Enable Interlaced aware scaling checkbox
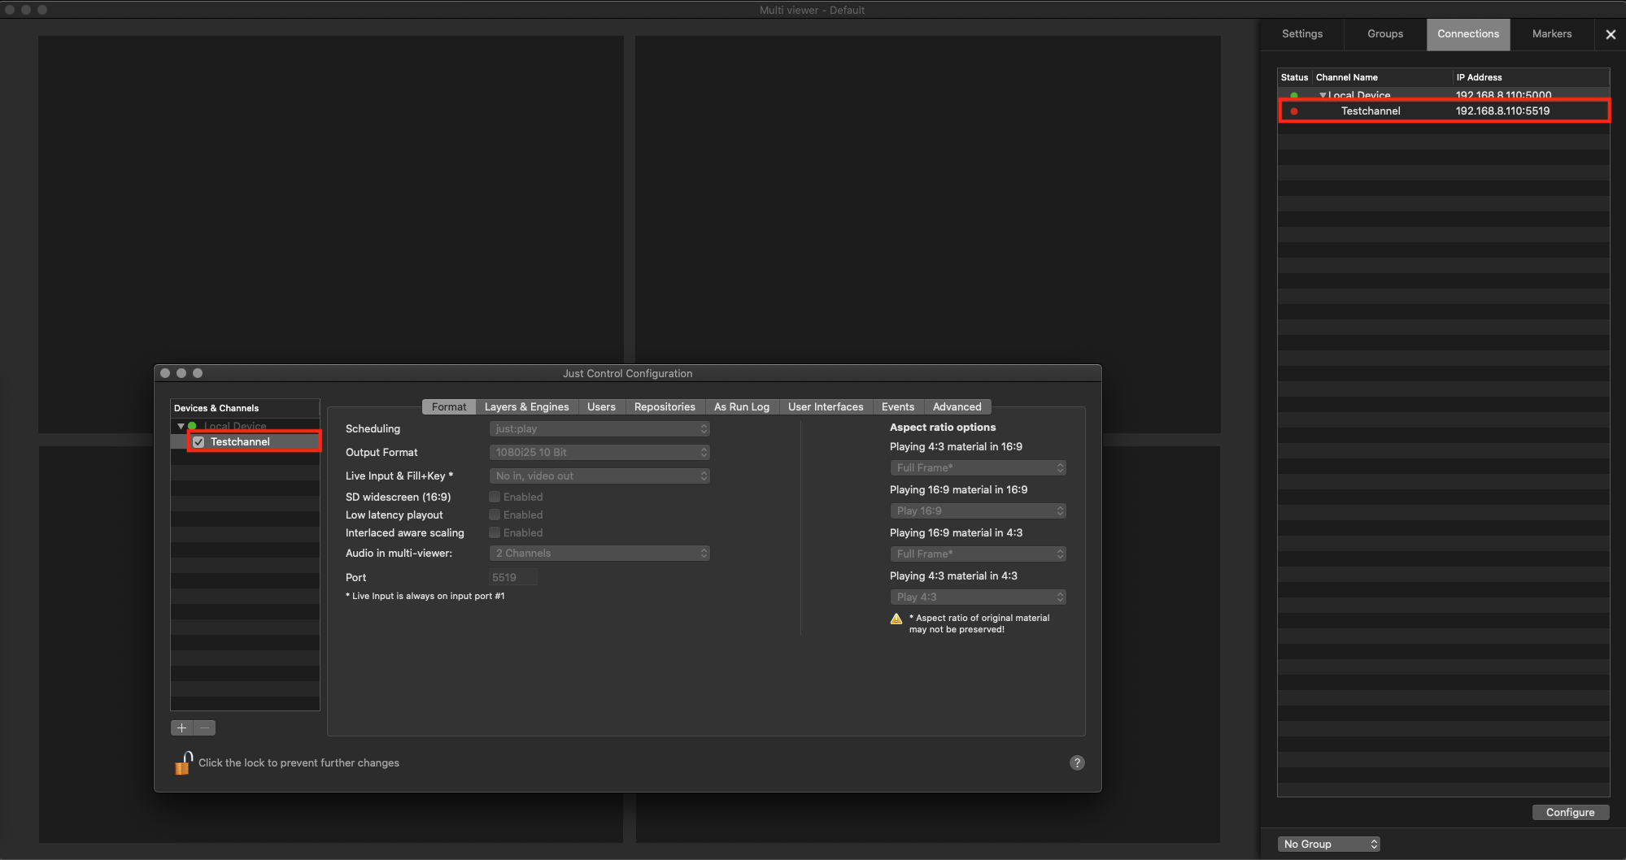 [x=495, y=532]
